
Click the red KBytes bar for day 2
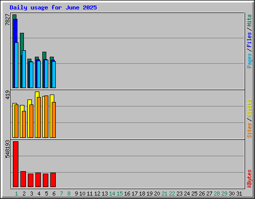pos(23,179)
